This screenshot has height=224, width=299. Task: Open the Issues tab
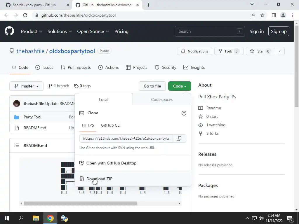coord(44,67)
